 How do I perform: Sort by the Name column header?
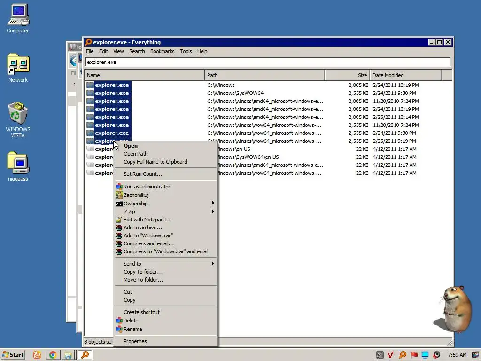145,75
